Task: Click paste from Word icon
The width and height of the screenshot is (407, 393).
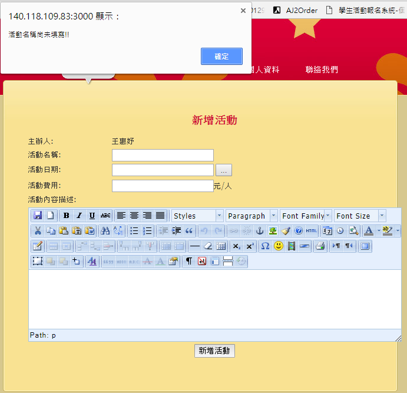Action: (x=90, y=231)
